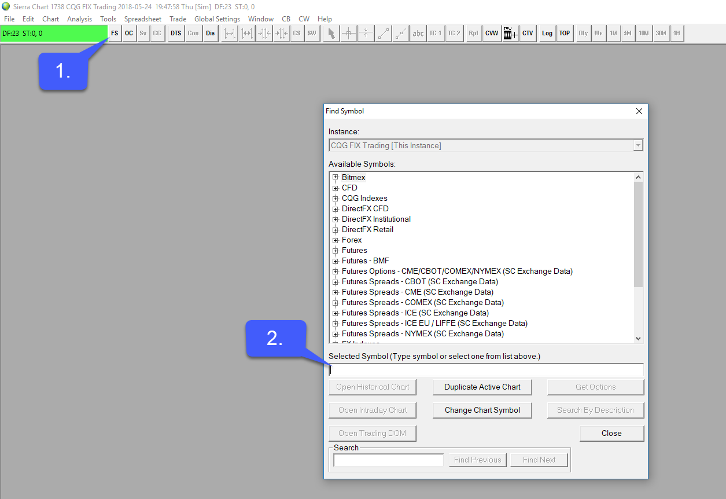Click the green DF:23 status box
This screenshot has height=499, width=726.
click(54, 34)
